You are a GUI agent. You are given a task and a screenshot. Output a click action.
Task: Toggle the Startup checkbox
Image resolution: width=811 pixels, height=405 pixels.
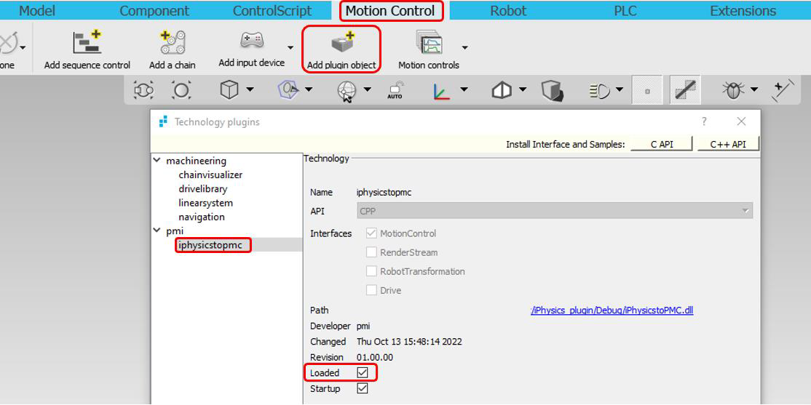[x=363, y=388]
